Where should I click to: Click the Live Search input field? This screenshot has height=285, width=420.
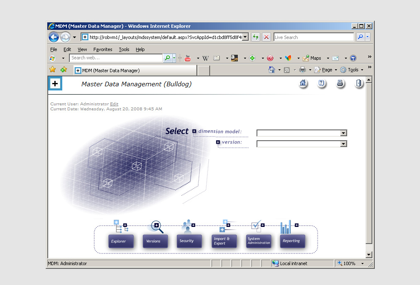click(313, 37)
